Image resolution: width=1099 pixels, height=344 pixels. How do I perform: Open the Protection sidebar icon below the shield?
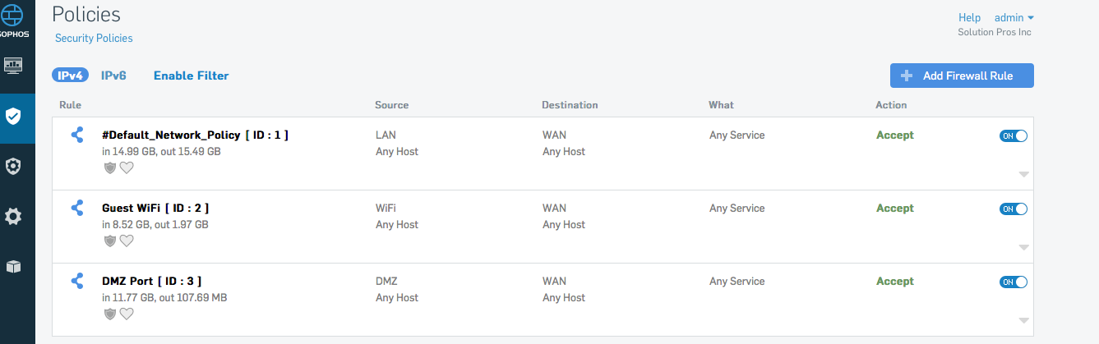click(13, 166)
